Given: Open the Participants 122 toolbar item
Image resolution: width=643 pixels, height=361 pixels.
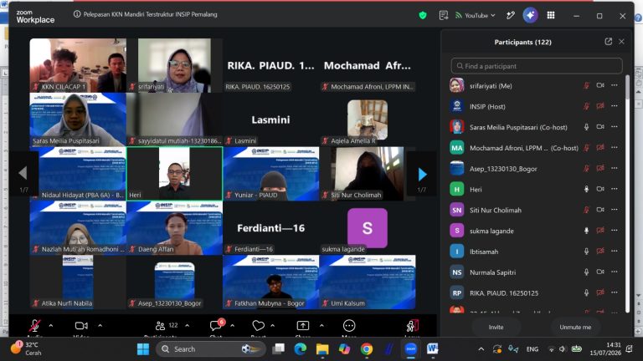Looking at the screenshot, I should pos(167,326).
